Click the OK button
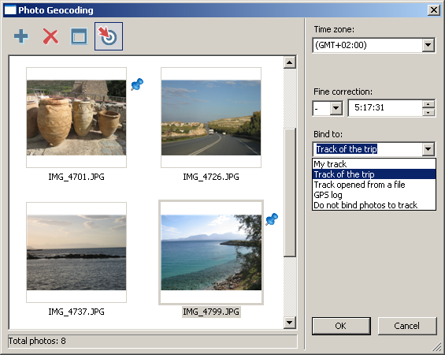Screen dimensions: 445x355 [341, 326]
